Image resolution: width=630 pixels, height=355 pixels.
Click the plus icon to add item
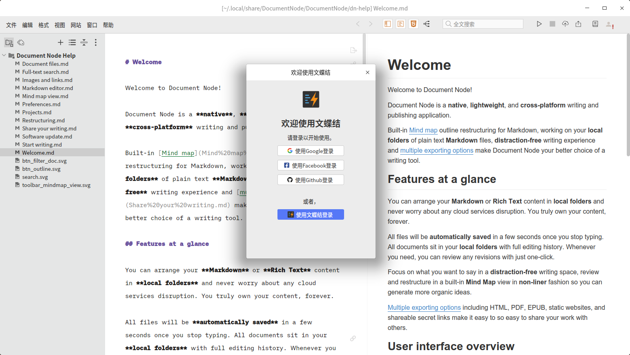coord(61,42)
